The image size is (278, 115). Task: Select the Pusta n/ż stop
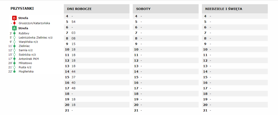pyautogui.click(x=25, y=67)
